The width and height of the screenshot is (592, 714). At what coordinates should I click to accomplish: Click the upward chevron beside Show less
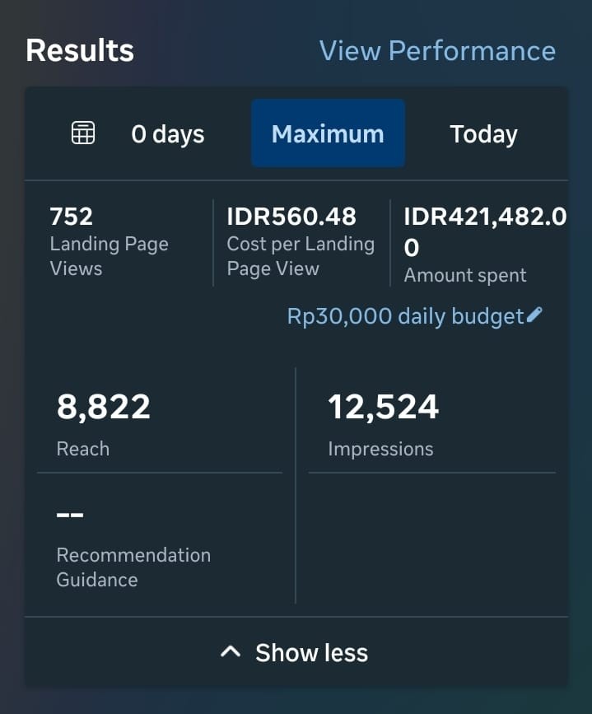231,652
